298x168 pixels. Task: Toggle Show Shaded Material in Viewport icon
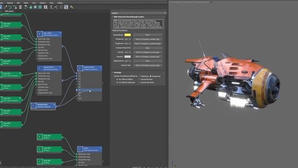pyautogui.click(x=35, y=7)
